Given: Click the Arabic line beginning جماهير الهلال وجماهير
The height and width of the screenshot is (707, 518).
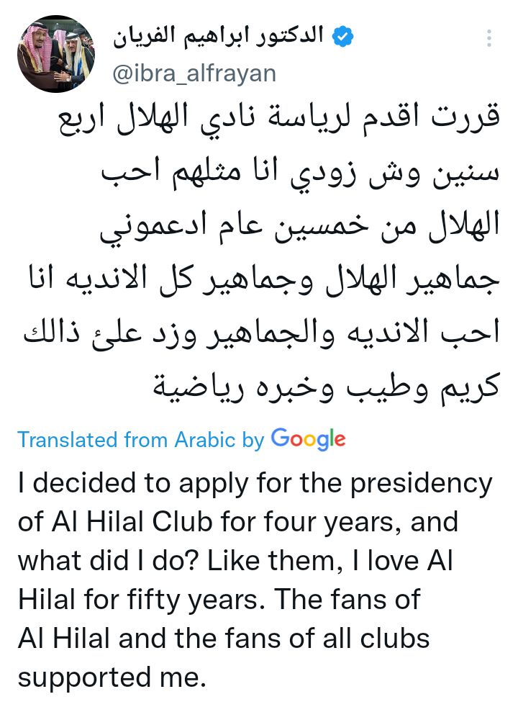Looking at the screenshot, I should pos(265,280).
